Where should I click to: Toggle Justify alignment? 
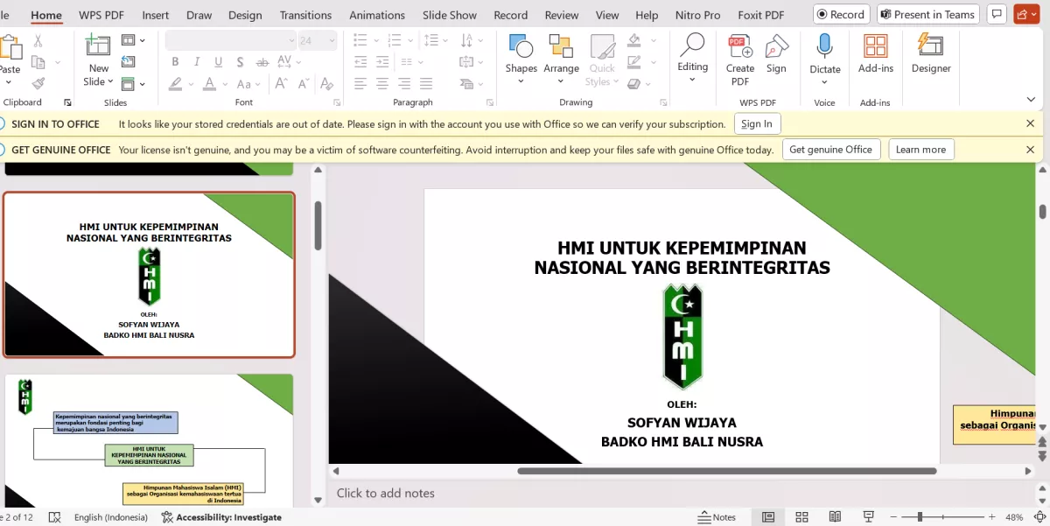(x=426, y=84)
